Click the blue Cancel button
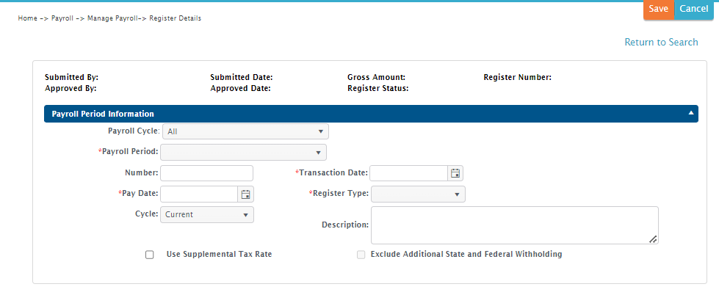This screenshot has width=719, height=295. tap(693, 9)
